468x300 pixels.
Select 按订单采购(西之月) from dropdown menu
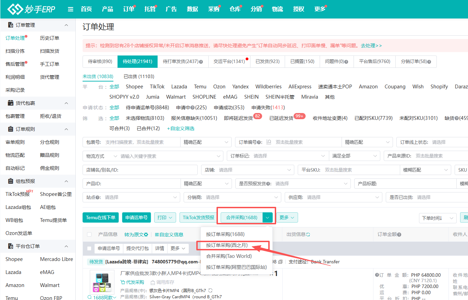pos(227,245)
